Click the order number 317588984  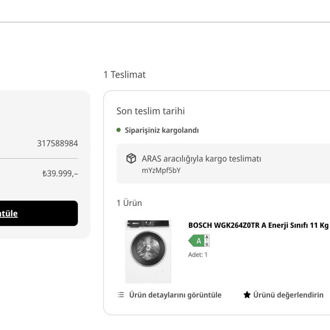pos(58,144)
